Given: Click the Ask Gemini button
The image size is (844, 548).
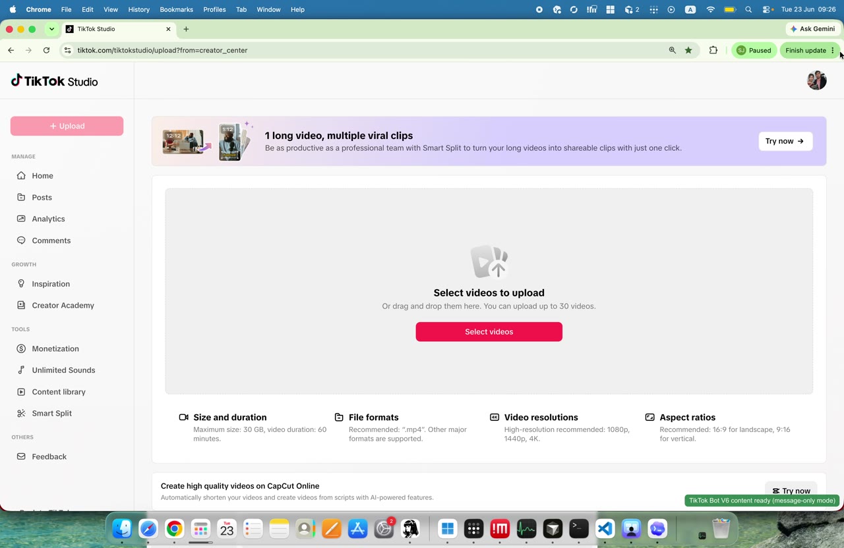Looking at the screenshot, I should click(x=814, y=29).
